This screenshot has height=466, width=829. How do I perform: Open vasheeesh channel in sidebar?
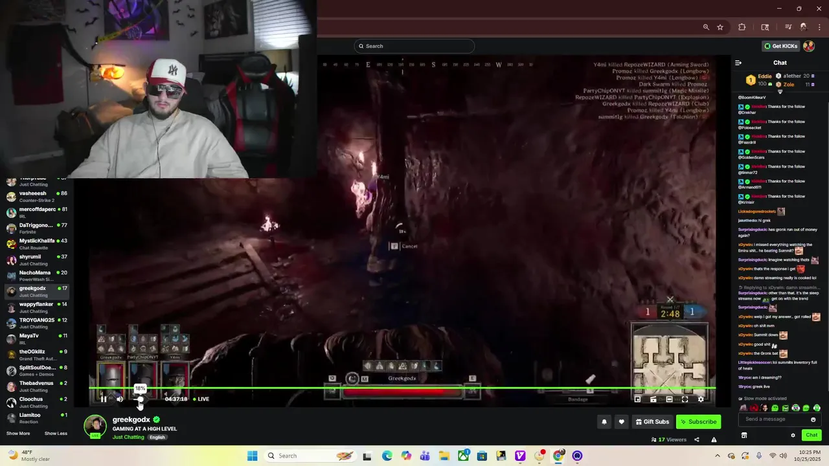point(38,196)
